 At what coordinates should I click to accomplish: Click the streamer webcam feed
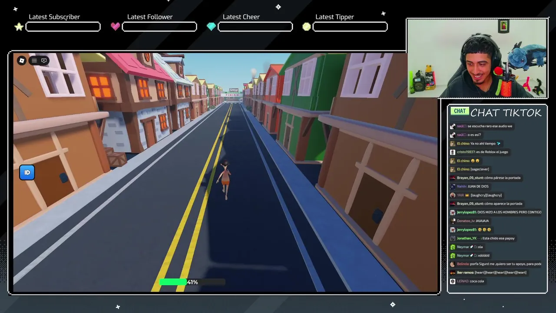click(x=477, y=58)
